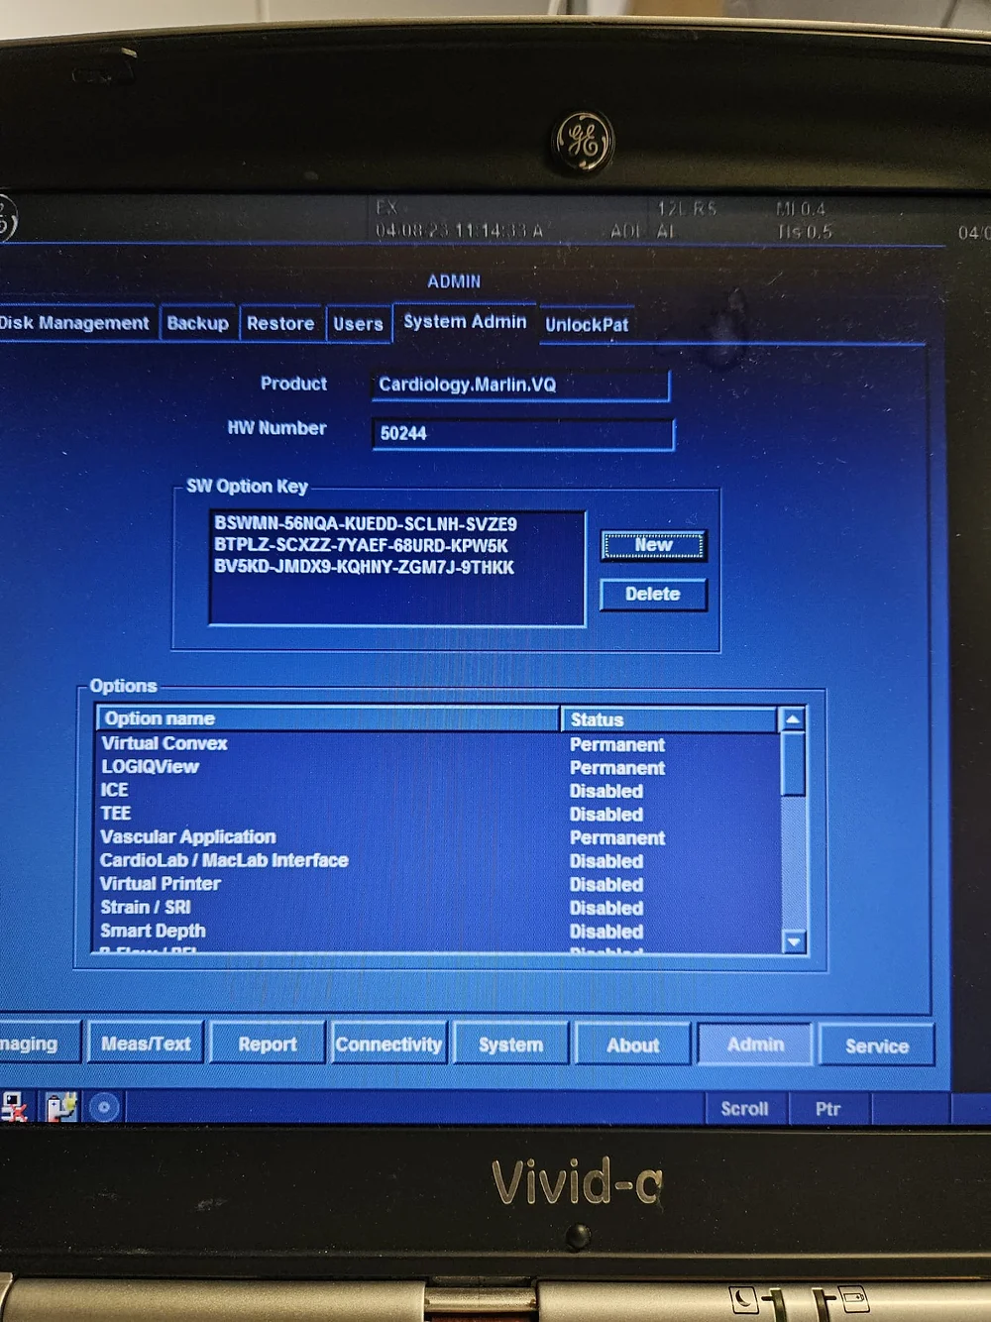Click the battery power plug icon
The width and height of the screenshot is (991, 1322).
coord(60,1106)
